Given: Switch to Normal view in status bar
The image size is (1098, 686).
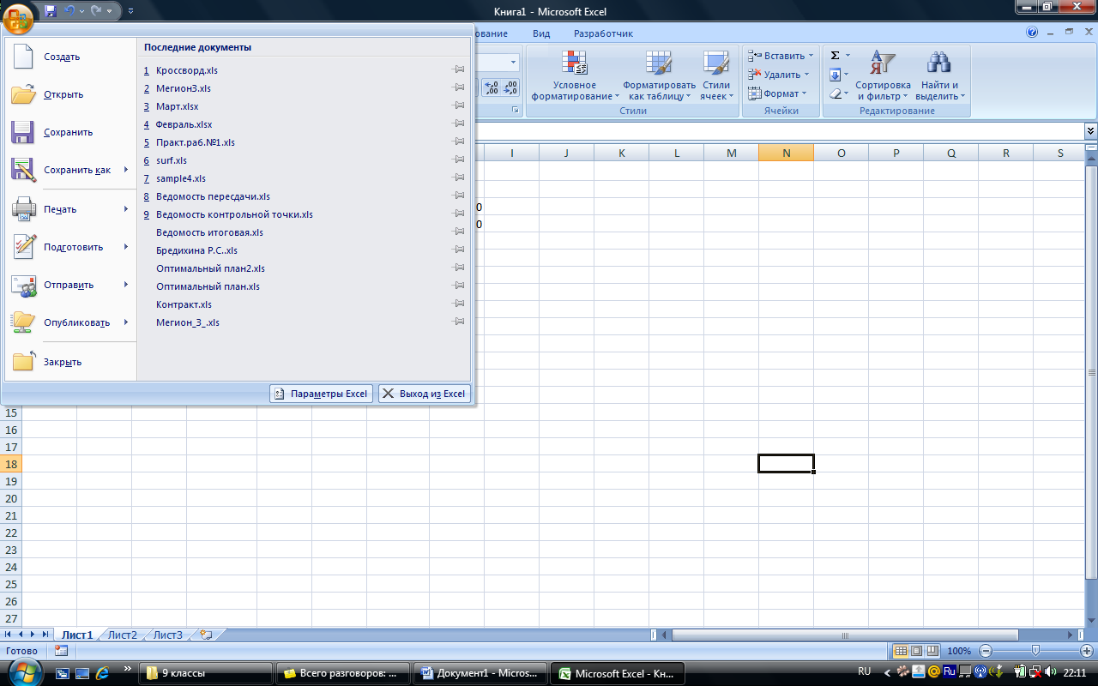Looking at the screenshot, I should tap(901, 651).
